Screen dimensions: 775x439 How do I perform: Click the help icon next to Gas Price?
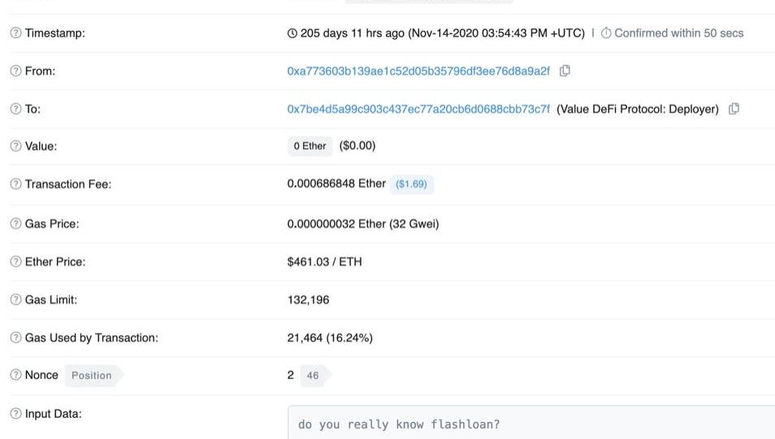[15, 224]
